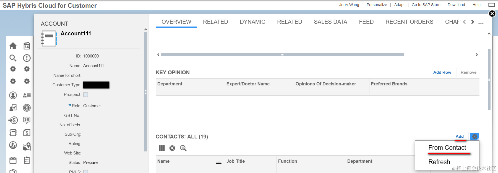Open the dollar coin circle icon
The height and width of the screenshot is (173, 498).
[x=27, y=108]
